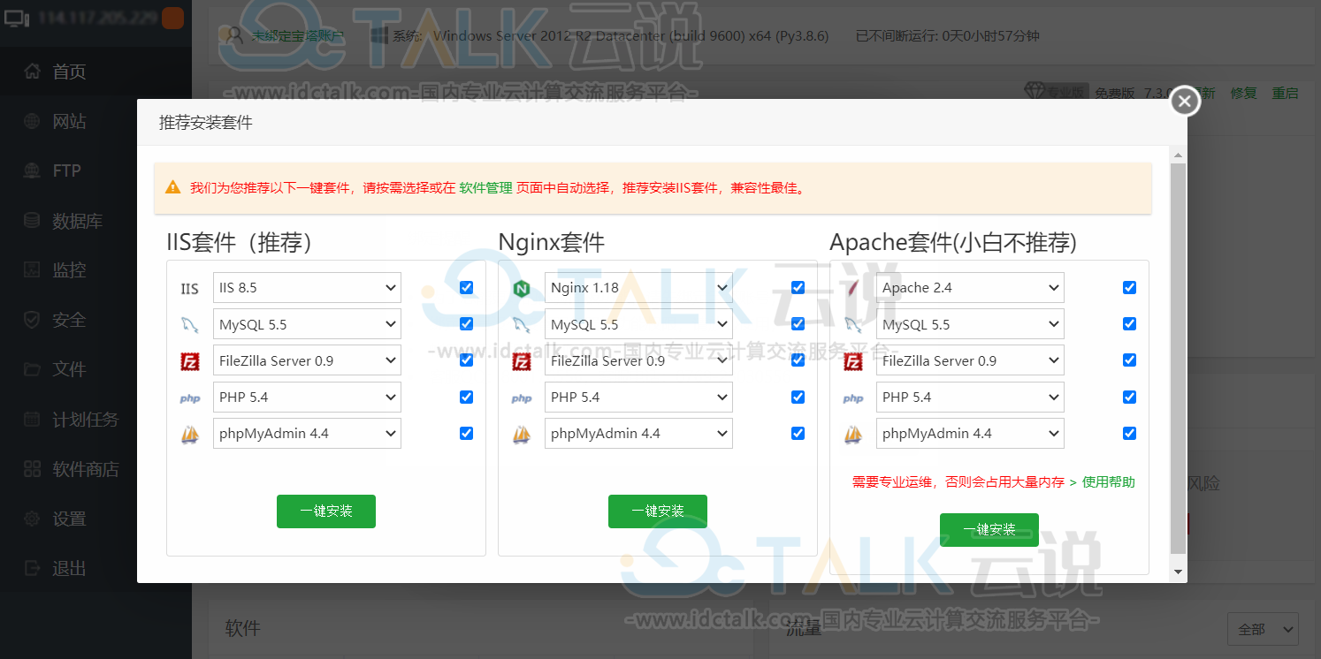This screenshot has height=659, width=1321.
Task: Click the 计划任务 calendar icon in sidebar
Action: point(33,420)
